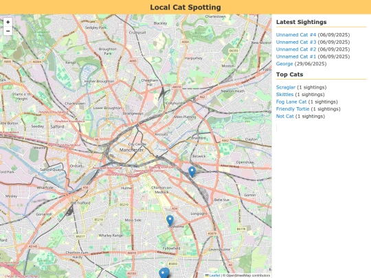The image size is (371, 278).
Task: Open Unnamed Cat #1 sighting
Action: point(296,57)
